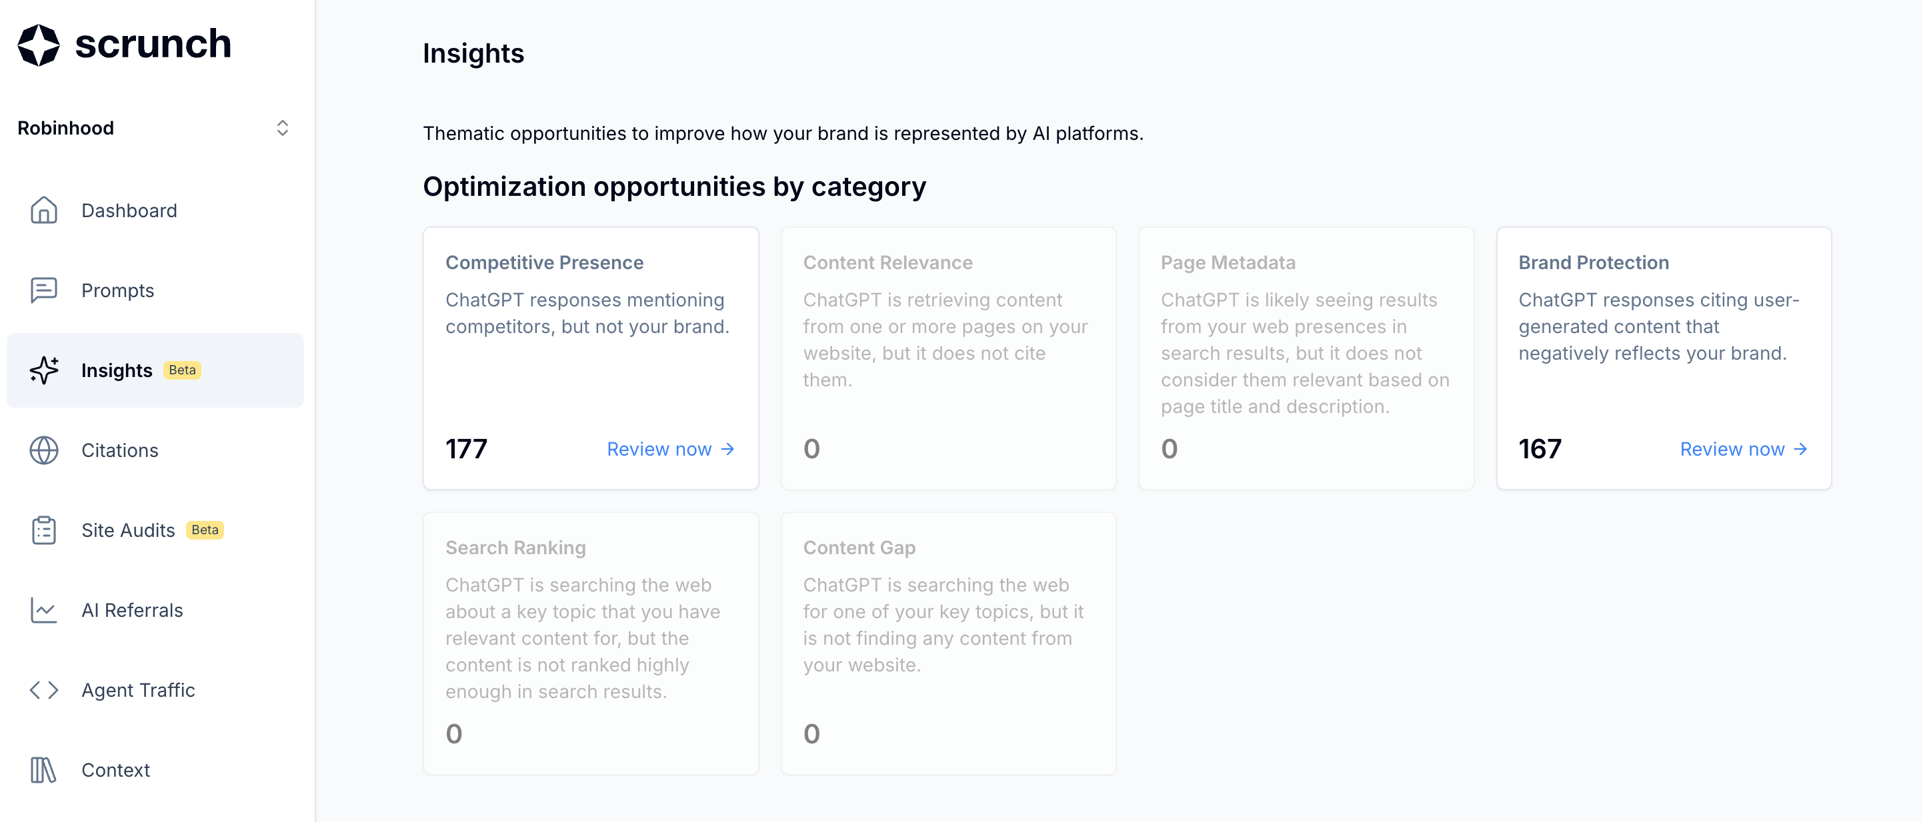Click the Scrunch logo icon
Screen dimensions: 1923x822
click(x=39, y=45)
